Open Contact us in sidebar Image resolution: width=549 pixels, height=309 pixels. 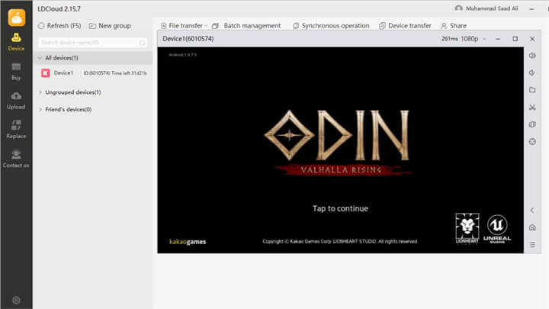click(16, 159)
